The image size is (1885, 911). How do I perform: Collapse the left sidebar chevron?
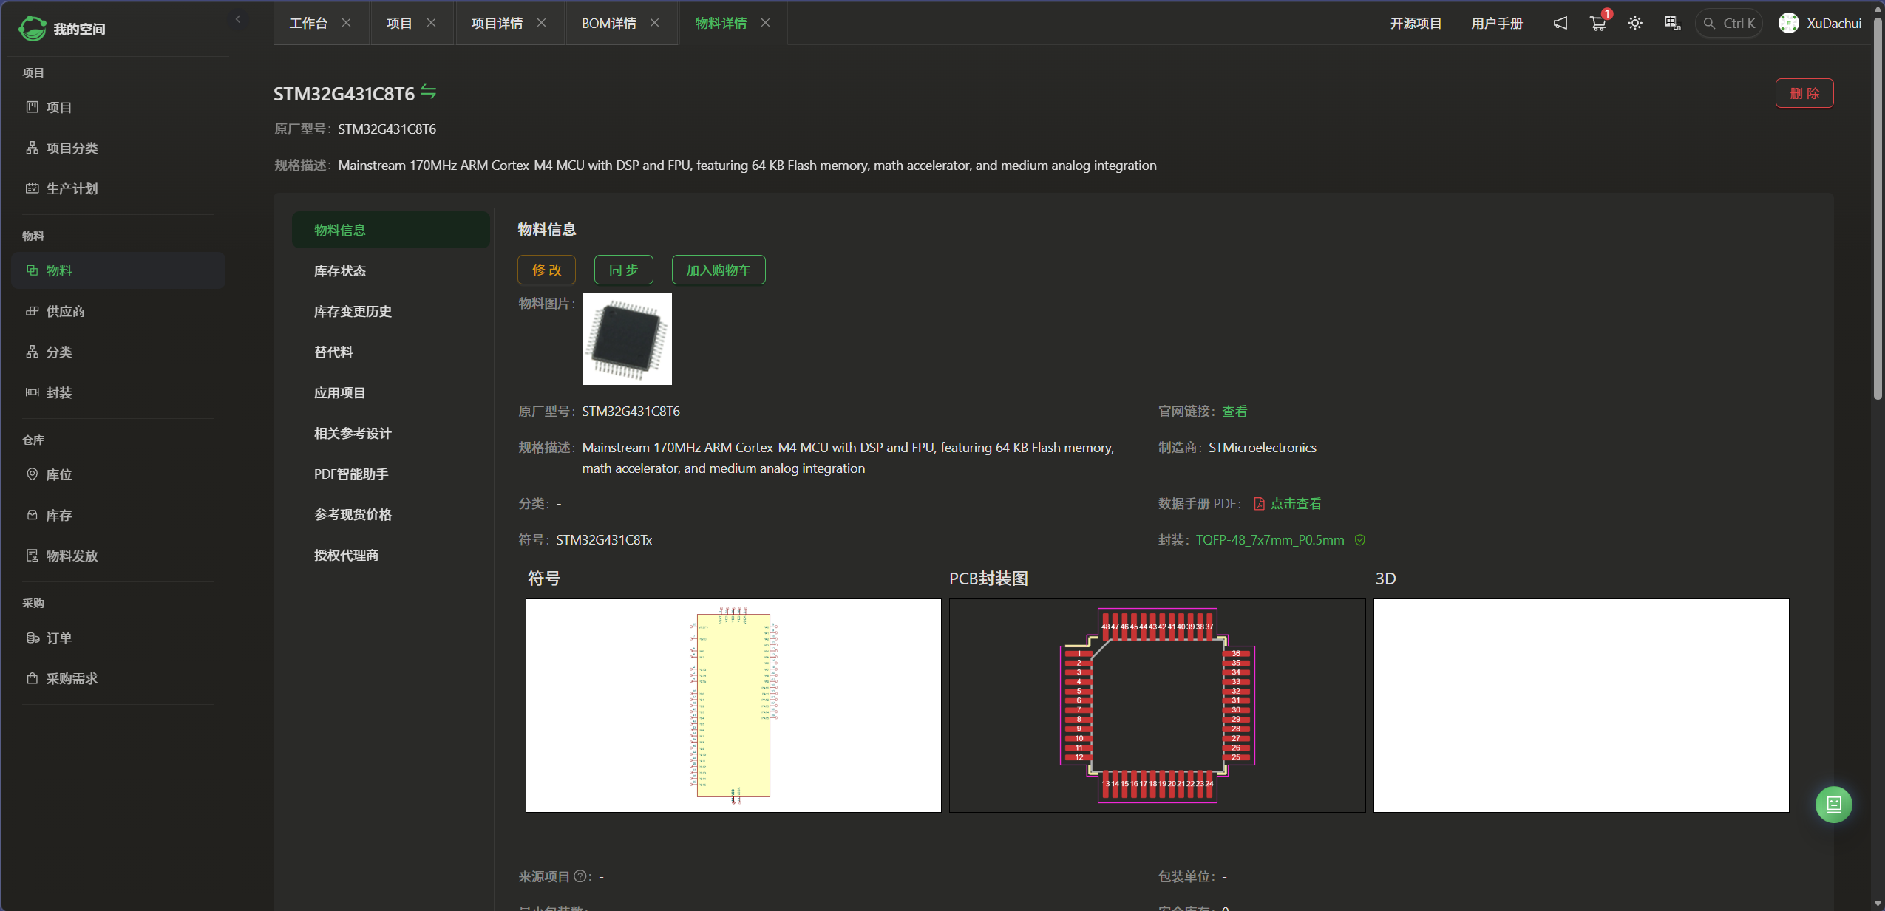pos(238,19)
